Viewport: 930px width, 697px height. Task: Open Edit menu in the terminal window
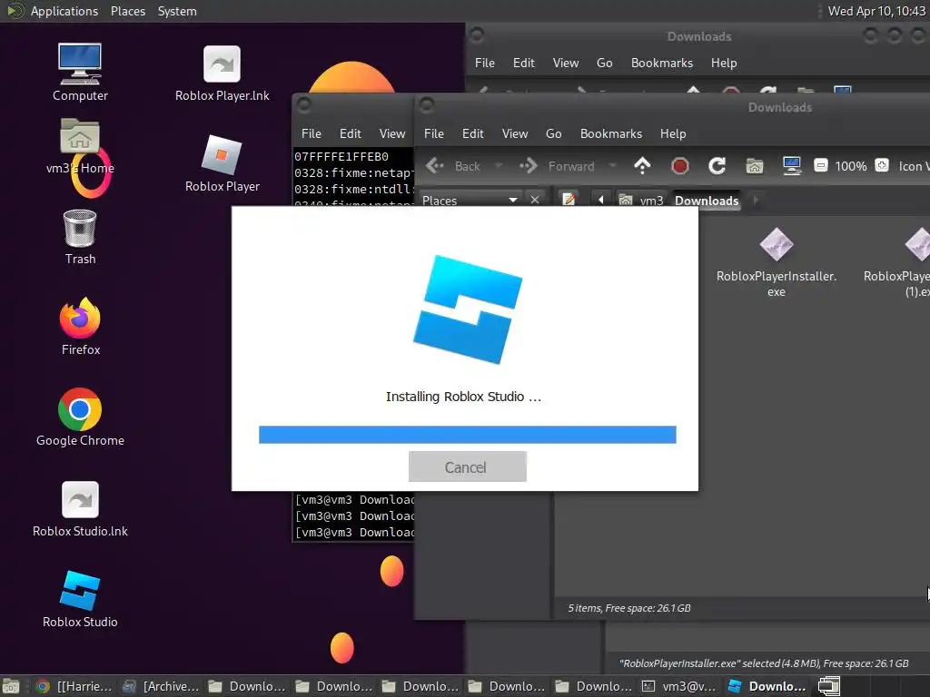point(350,134)
